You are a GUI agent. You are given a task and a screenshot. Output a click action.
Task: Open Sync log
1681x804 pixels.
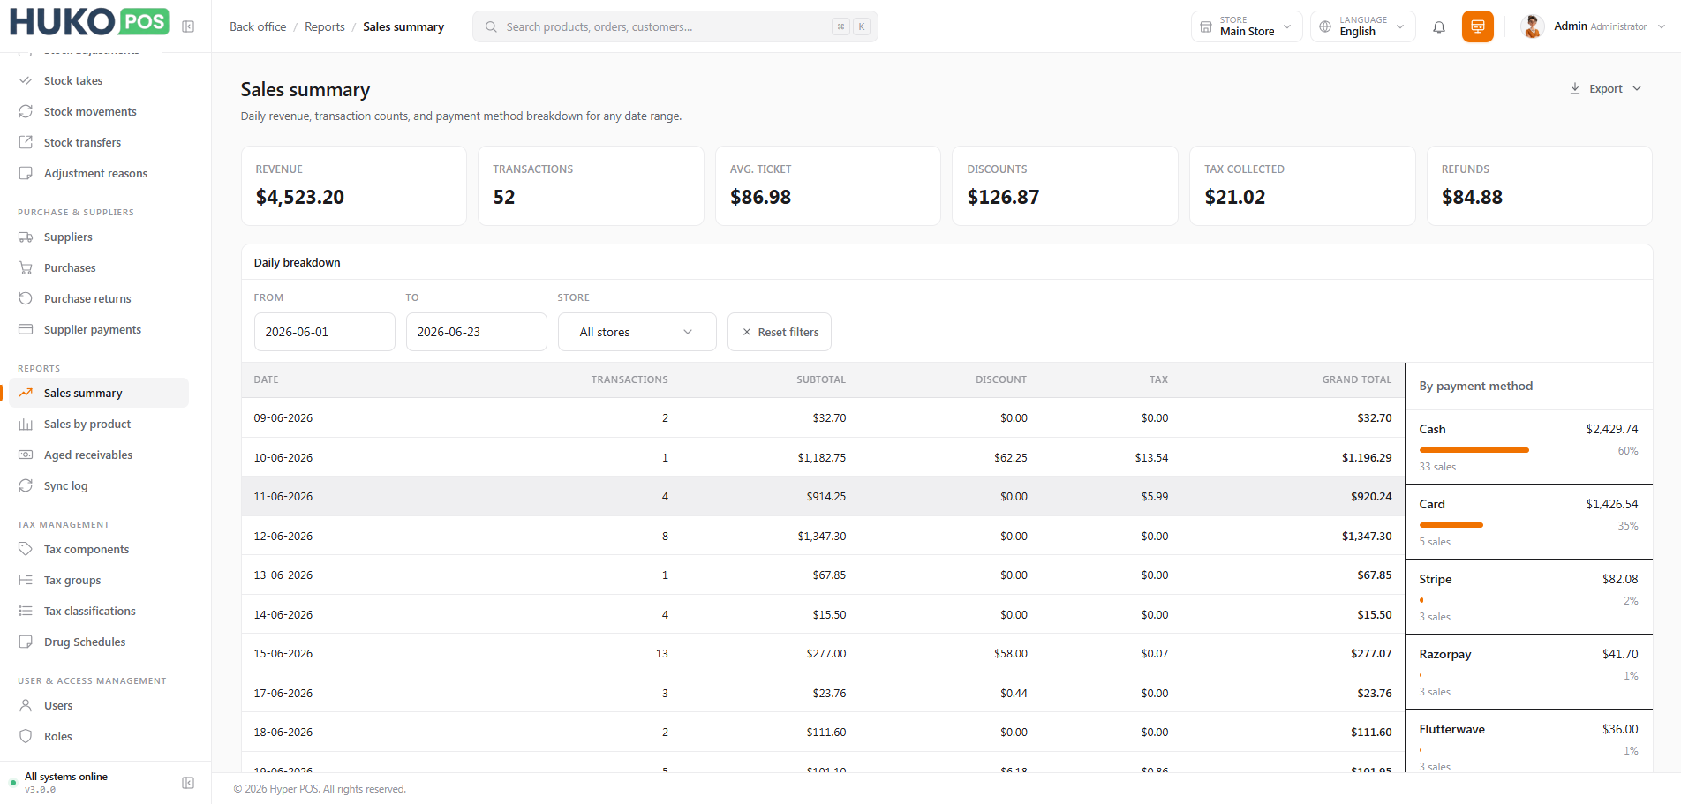[x=65, y=485]
